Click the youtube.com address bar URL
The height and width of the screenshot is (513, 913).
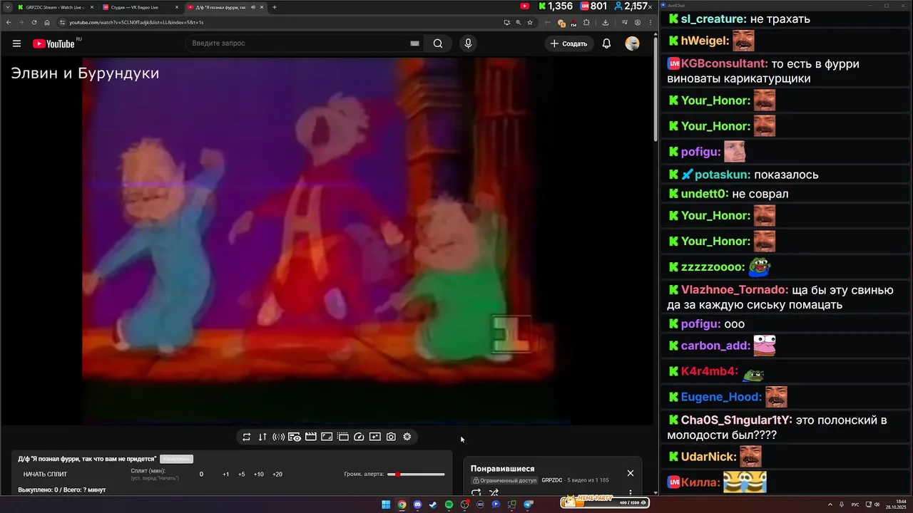[136, 22]
